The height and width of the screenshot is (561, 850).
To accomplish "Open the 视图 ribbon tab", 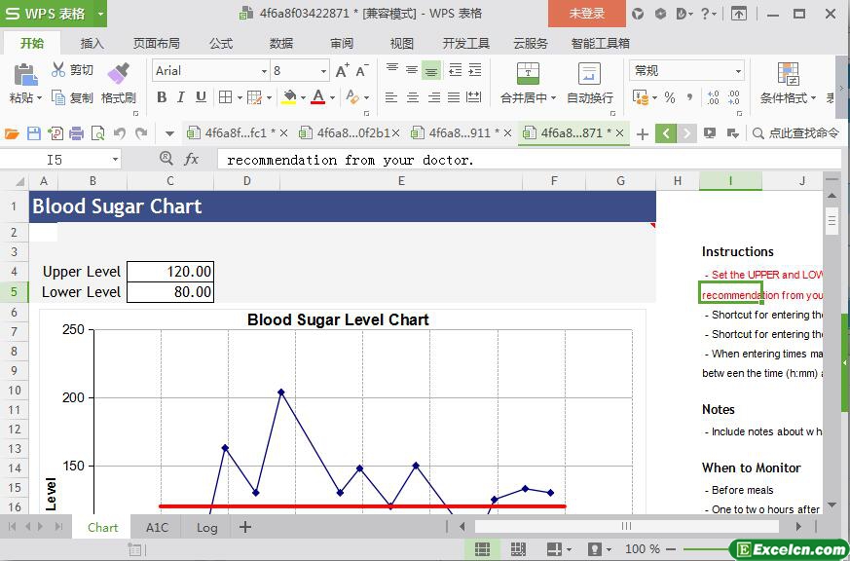I will (402, 44).
